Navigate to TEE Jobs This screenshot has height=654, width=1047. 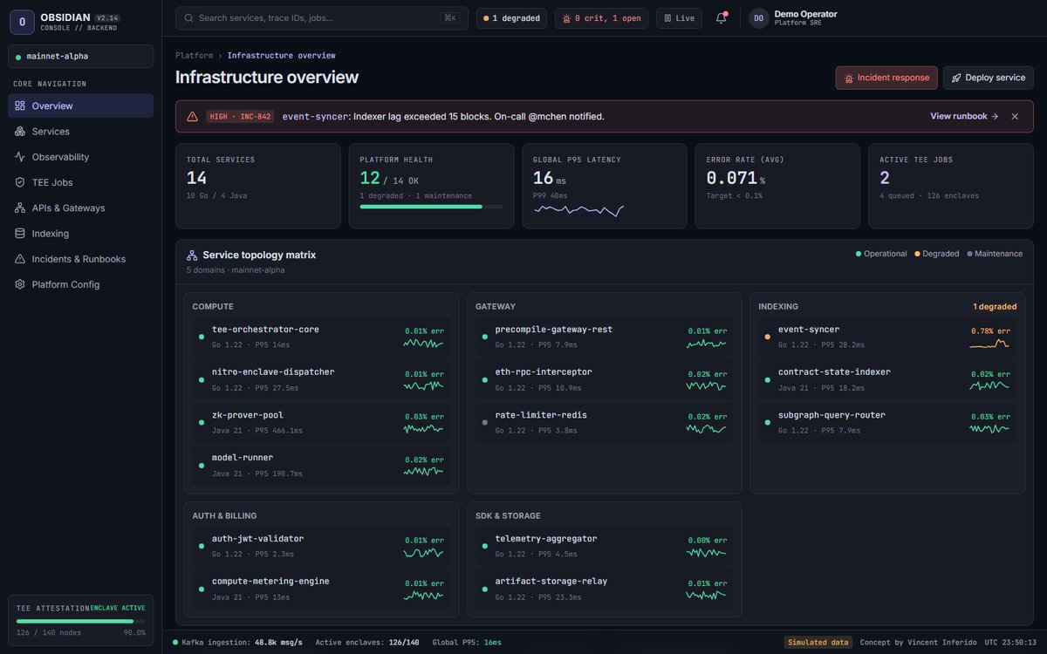point(80,182)
